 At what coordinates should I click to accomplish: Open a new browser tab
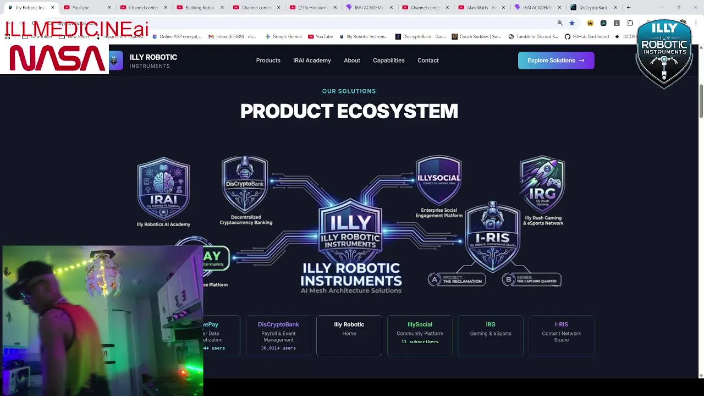tap(629, 8)
